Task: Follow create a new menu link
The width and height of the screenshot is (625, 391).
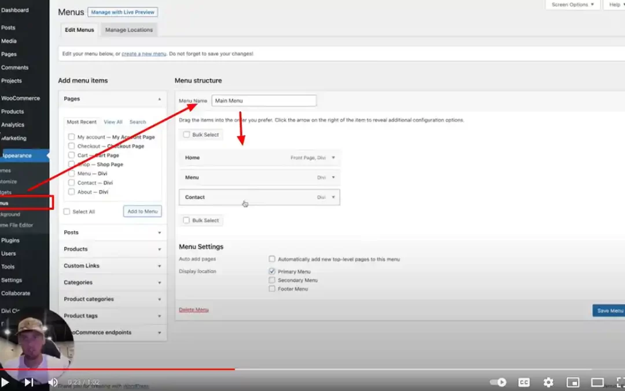Action: (x=144, y=54)
